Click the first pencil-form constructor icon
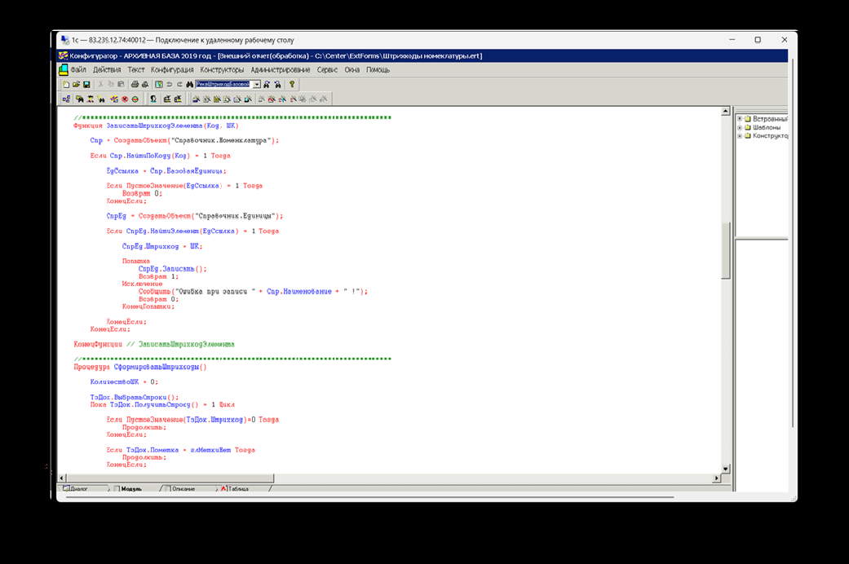The height and width of the screenshot is (564, 849). coord(196,99)
